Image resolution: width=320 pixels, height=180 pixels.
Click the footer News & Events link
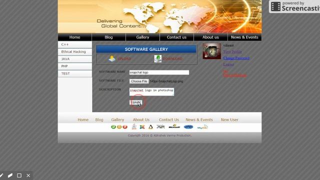click(199, 120)
